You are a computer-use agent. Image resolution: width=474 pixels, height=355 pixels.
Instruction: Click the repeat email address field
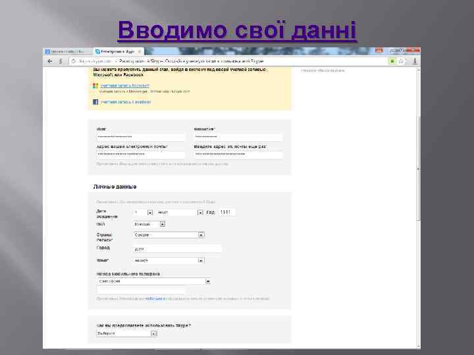pyautogui.click(x=238, y=154)
